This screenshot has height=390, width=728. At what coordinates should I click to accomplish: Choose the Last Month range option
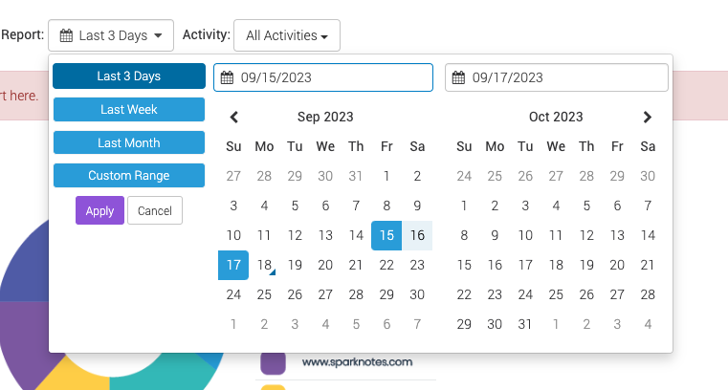pos(129,142)
